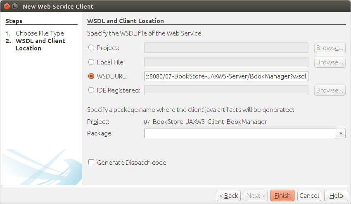This screenshot has width=351, height=204.
Task: Click the project name 07-BookStore-JAXWS-Client-BookManager
Action: pyautogui.click(x=206, y=122)
